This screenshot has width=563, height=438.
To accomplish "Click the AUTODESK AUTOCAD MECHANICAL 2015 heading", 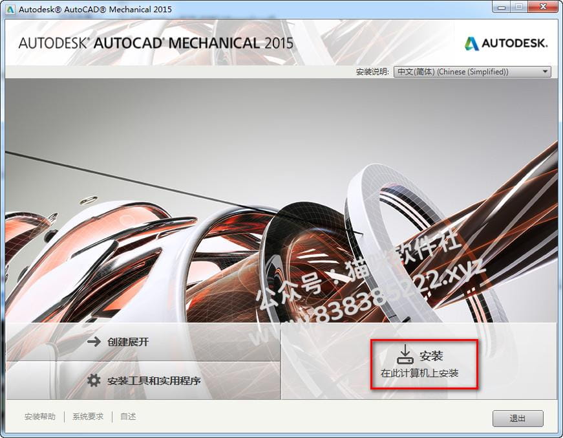I will click(x=156, y=43).
